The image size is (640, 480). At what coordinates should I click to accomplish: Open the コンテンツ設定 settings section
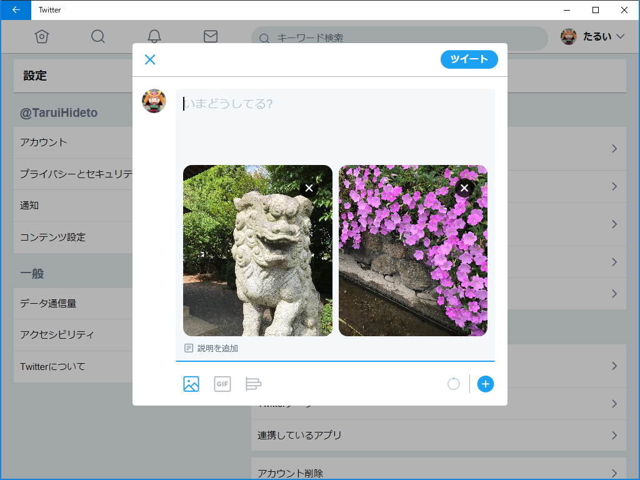(62, 237)
